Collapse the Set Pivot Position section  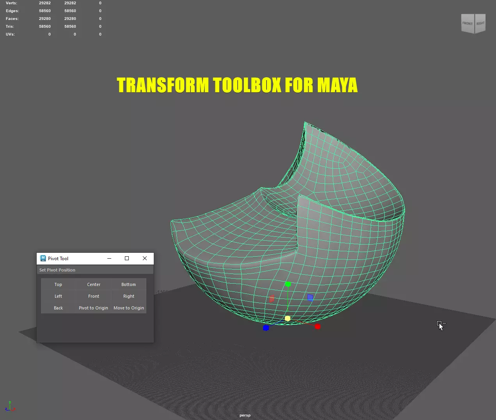(95, 270)
